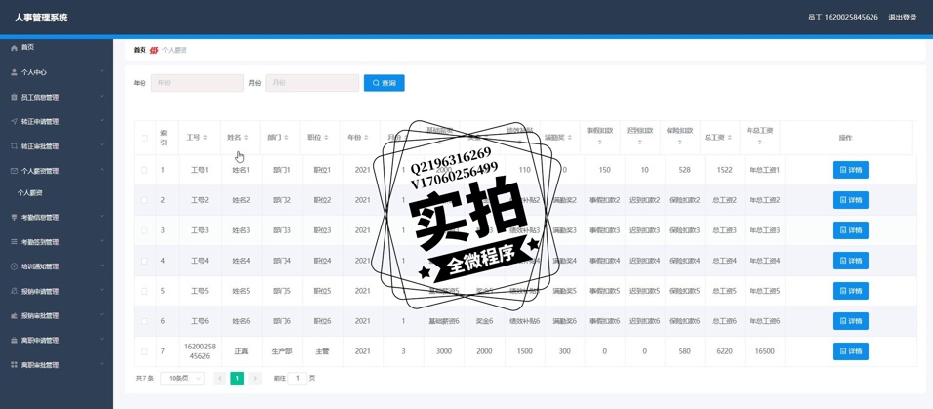Open 详情 for the 工号3 row
Viewport: 933px width, 409px height.
tap(850, 230)
